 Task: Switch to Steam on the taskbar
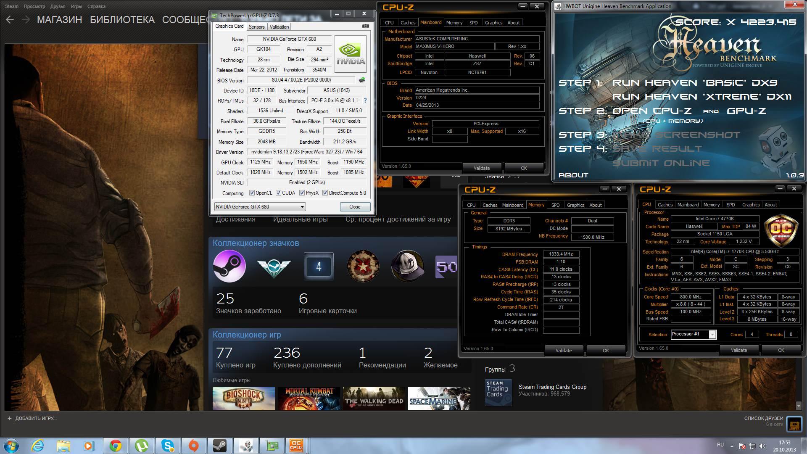(219, 445)
